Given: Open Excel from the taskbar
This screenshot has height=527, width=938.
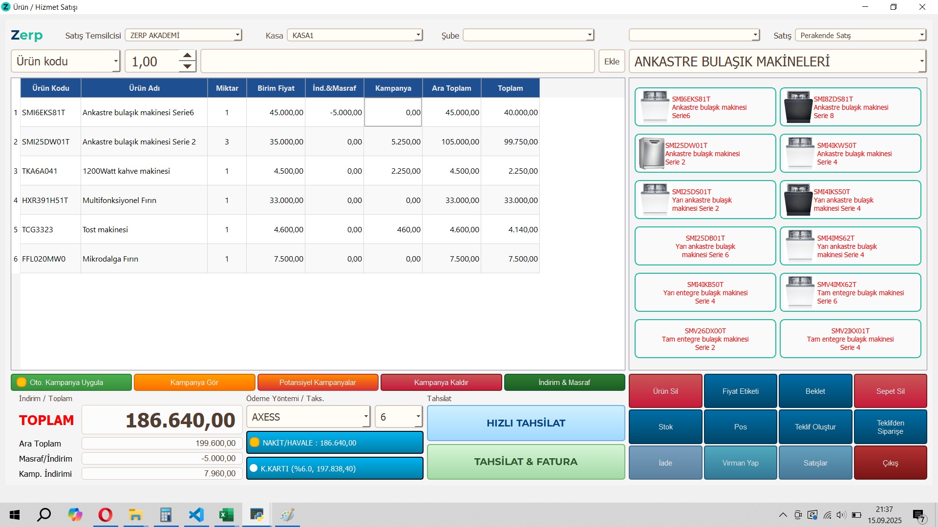Looking at the screenshot, I should (226, 515).
